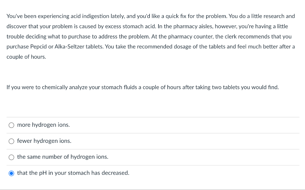Click the 'more hydrogen ions.' answer label
This screenshot has height=190, width=305.
click(43, 125)
